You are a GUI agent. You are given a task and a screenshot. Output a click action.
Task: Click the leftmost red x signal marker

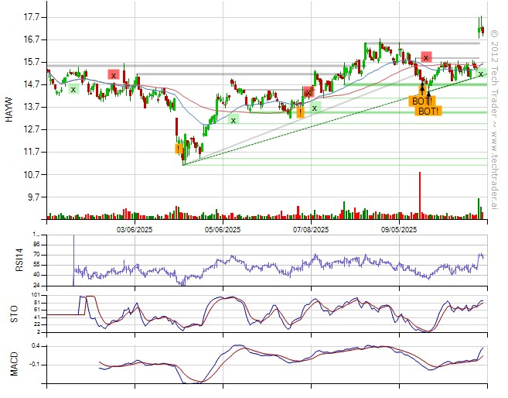click(x=114, y=75)
